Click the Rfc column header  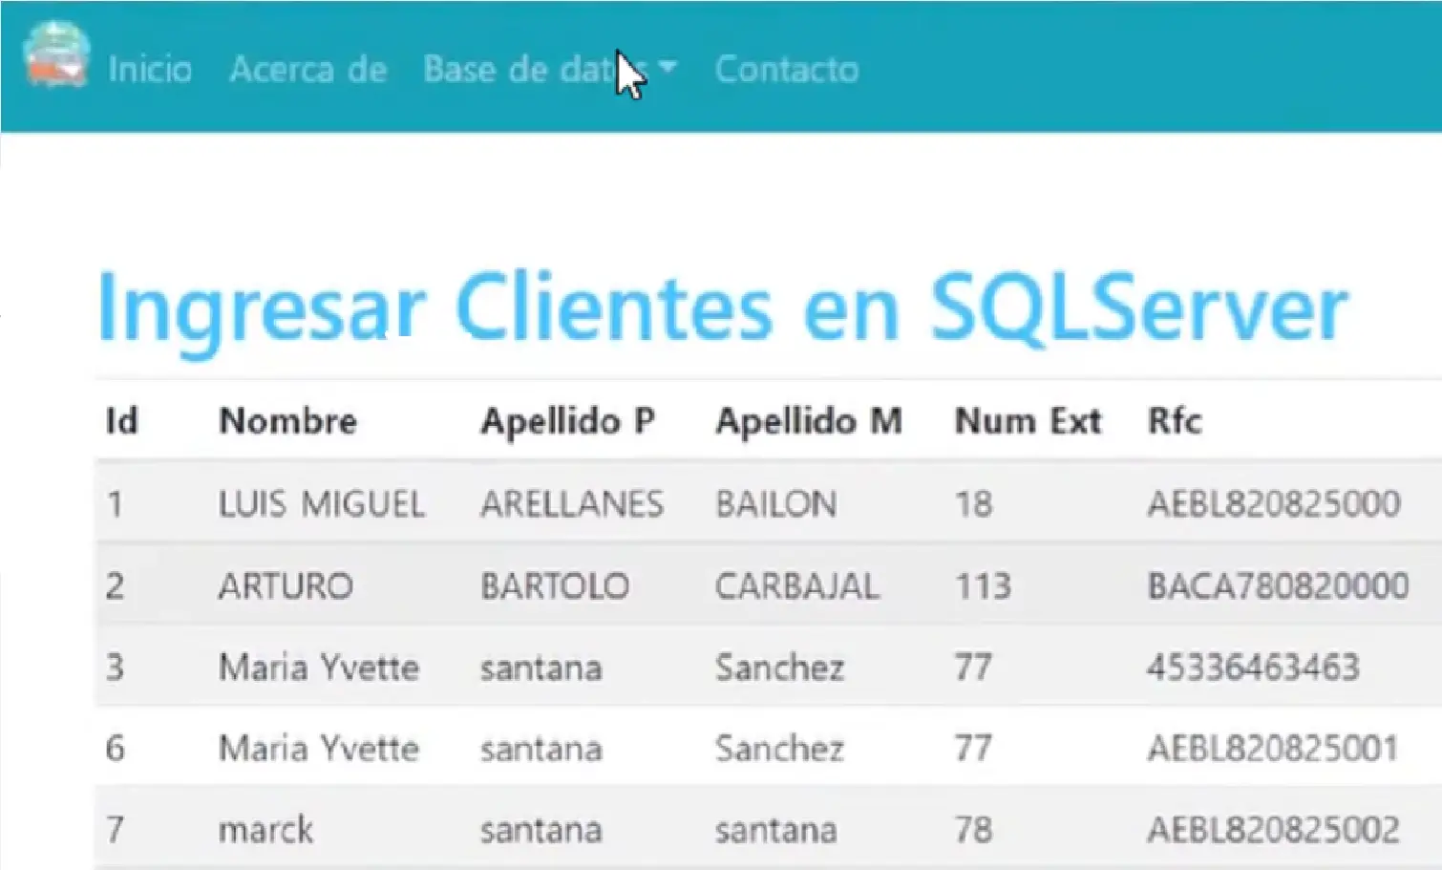1175,420
